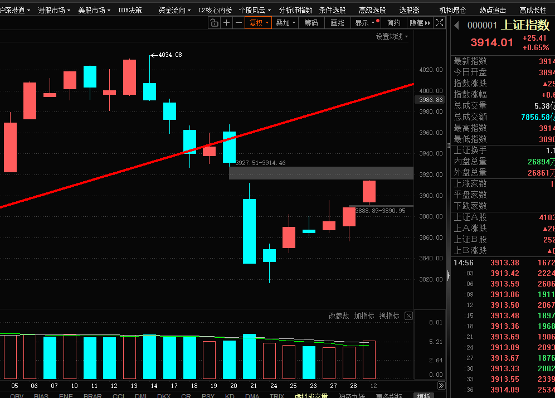Zoom out chart with minus icon
Viewport: 555px width, 398px height.
(238, 23)
